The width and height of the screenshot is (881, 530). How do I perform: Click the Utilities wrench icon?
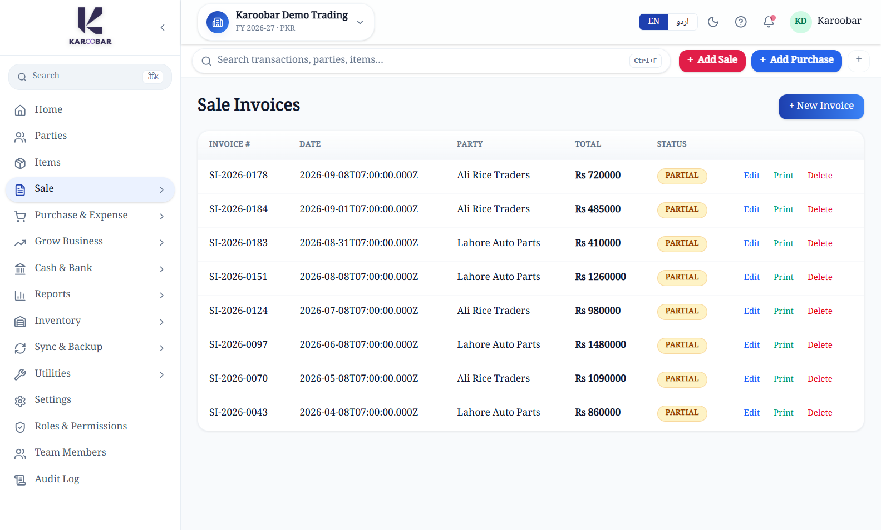coord(20,374)
